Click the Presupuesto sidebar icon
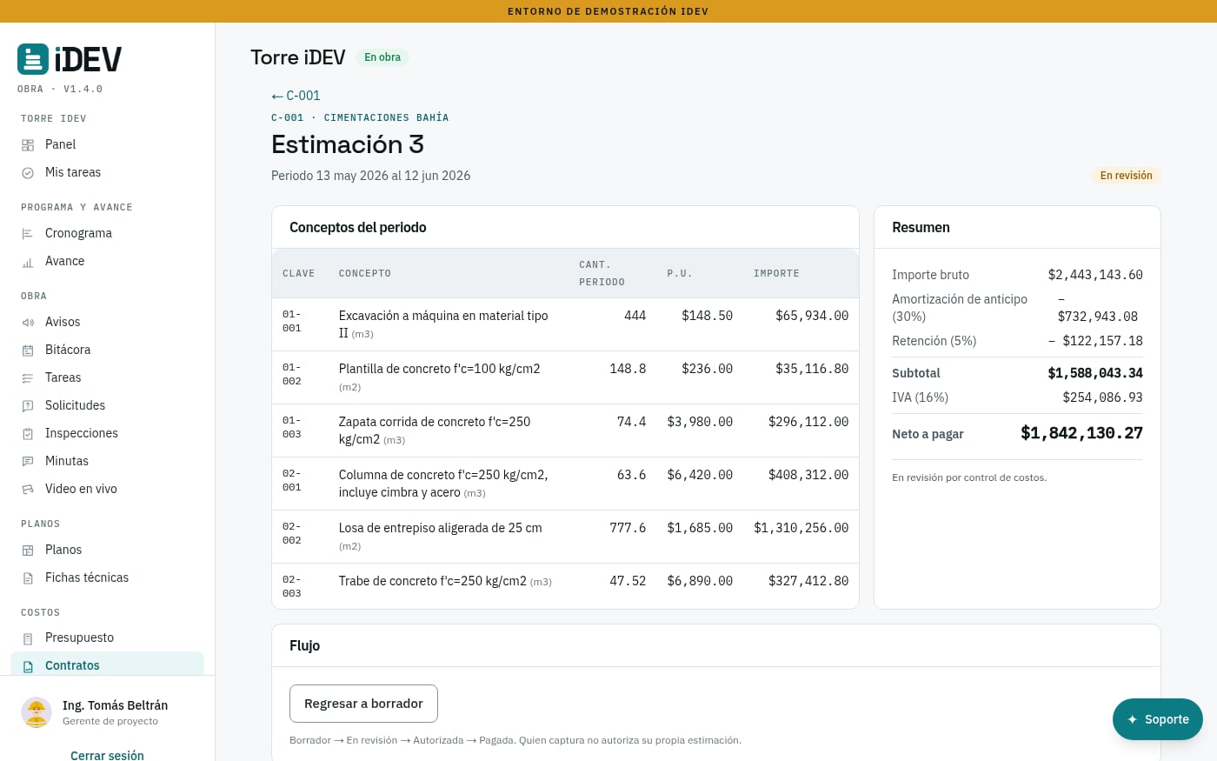The height and width of the screenshot is (761, 1217). pyautogui.click(x=28, y=638)
